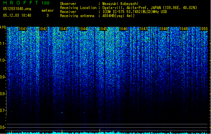Click the Receiving Location label
The height and width of the screenshot is (134, 211).
(x=78, y=8)
